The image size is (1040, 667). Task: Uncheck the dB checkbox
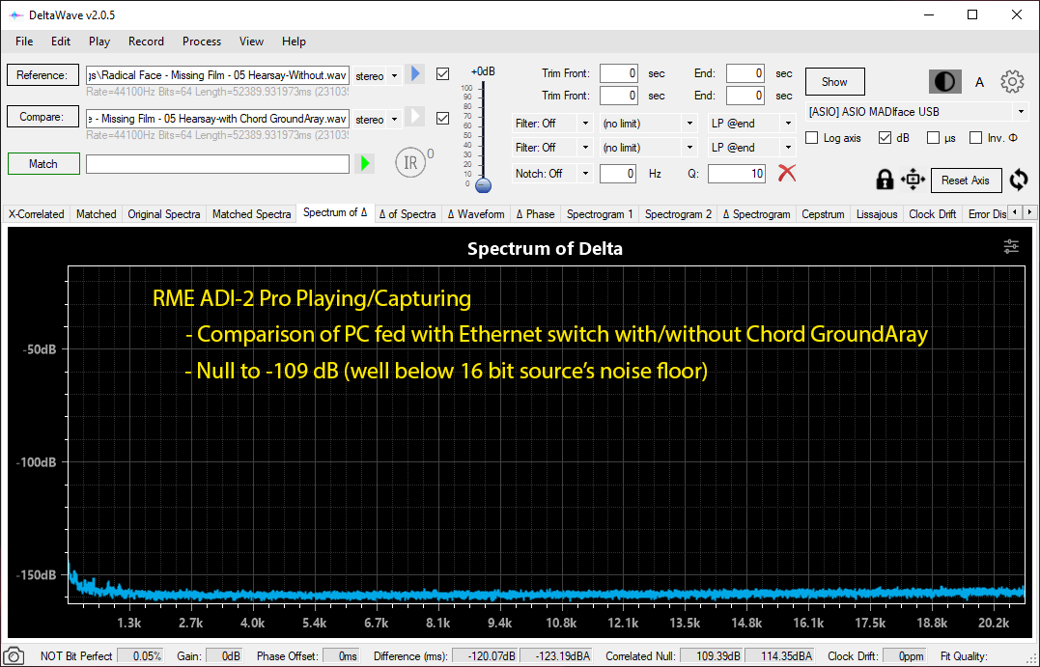tap(885, 138)
